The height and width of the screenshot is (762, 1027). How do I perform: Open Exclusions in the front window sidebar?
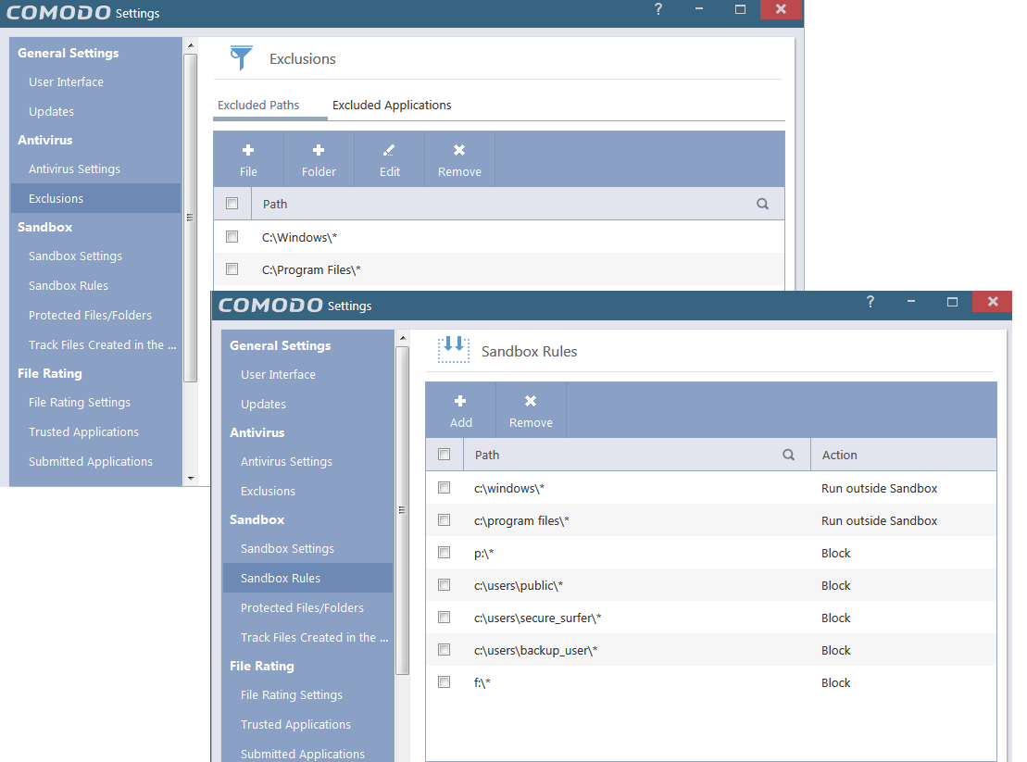click(268, 491)
